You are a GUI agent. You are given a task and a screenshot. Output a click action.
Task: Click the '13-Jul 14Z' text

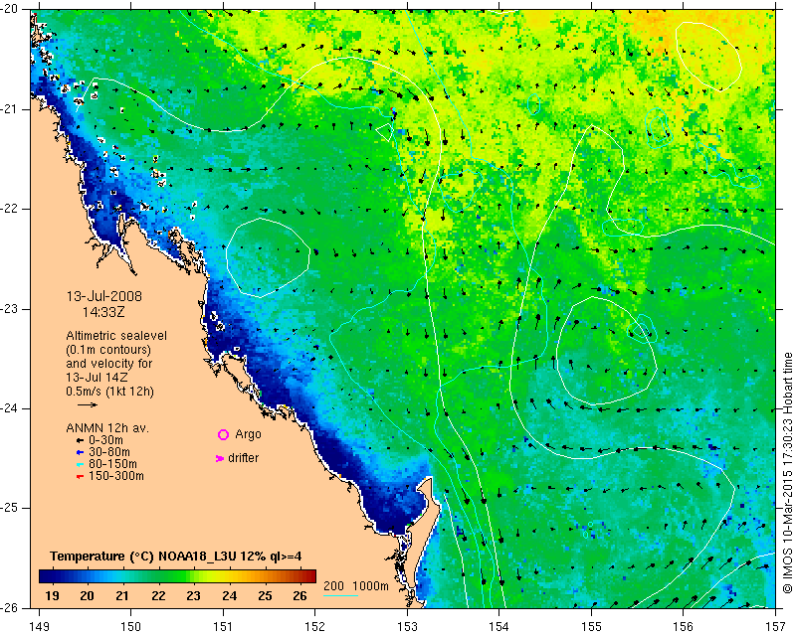pyautogui.click(x=97, y=378)
